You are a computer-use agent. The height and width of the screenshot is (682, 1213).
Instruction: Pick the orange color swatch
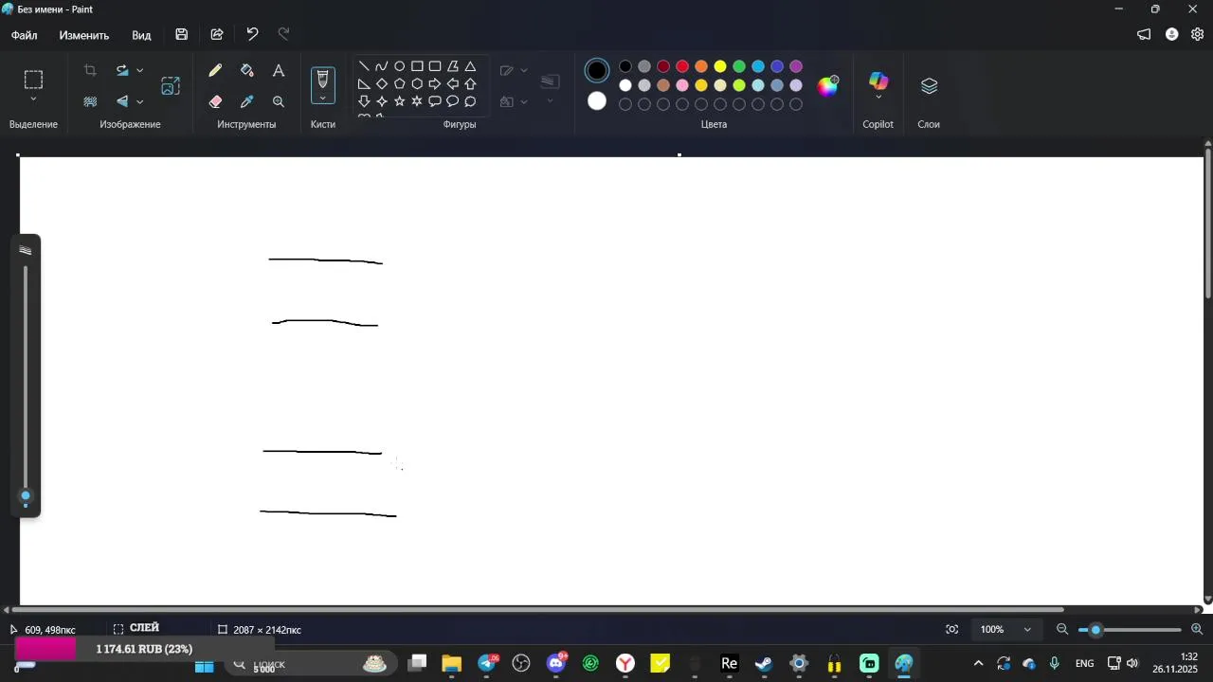coord(701,66)
